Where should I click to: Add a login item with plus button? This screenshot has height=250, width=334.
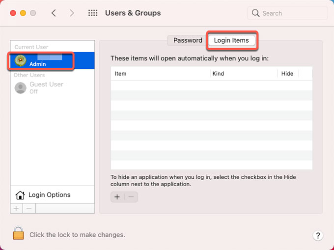point(117,197)
